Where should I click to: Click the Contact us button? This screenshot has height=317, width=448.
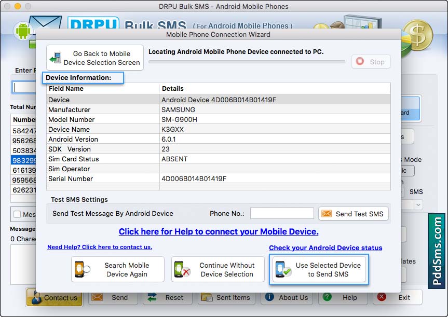coord(55,297)
